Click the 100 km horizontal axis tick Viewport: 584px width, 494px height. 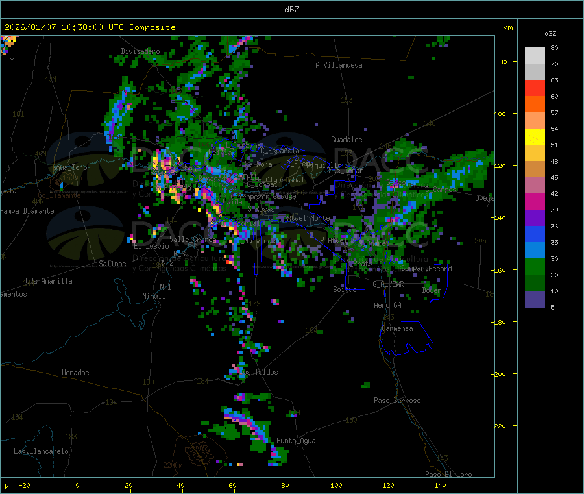[x=336, y=485]
